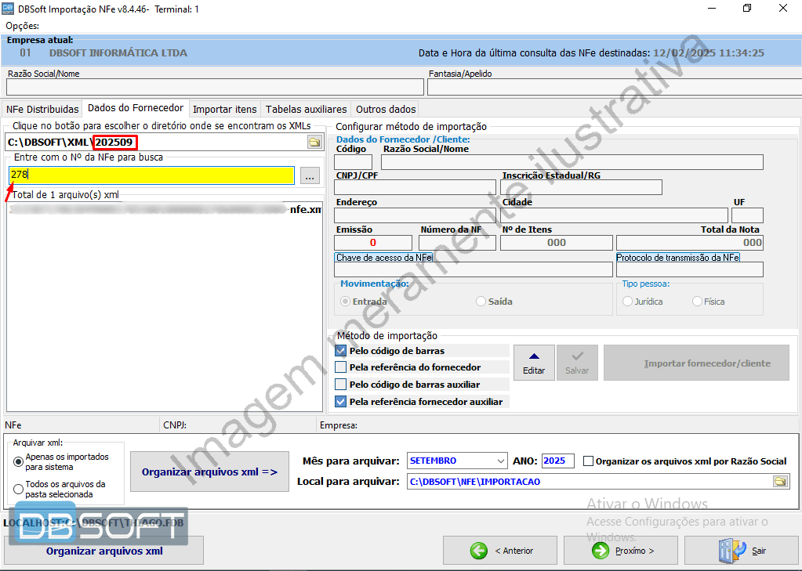Check Organizar os arquivos xml por Razão Social
Viewport: 802px width, 571px height.
[589, 461]
